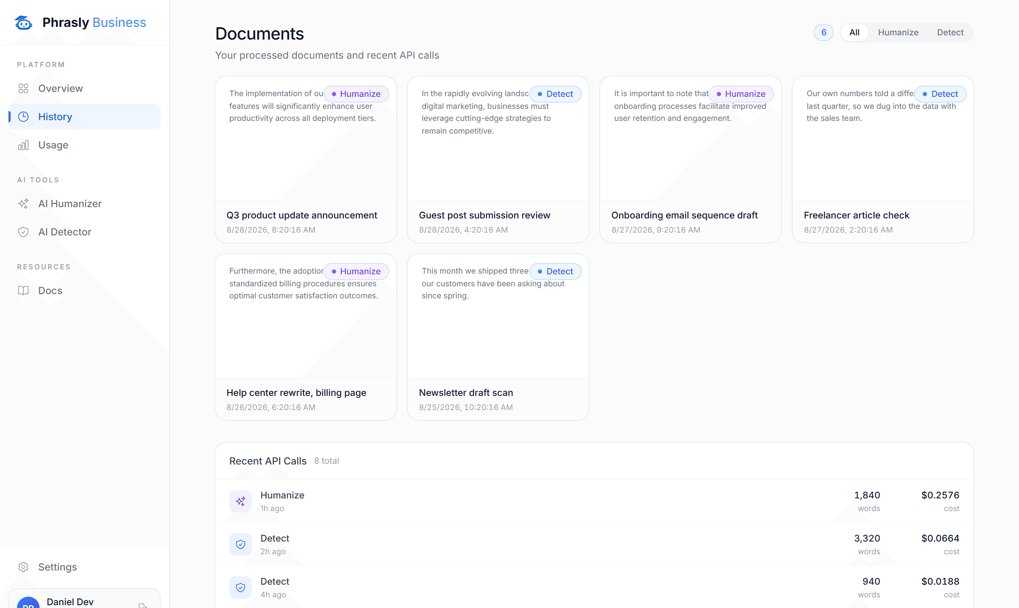Open AI Detector tool
The width and height of the screenshot is (1019, 608).
tap(85, 232)
